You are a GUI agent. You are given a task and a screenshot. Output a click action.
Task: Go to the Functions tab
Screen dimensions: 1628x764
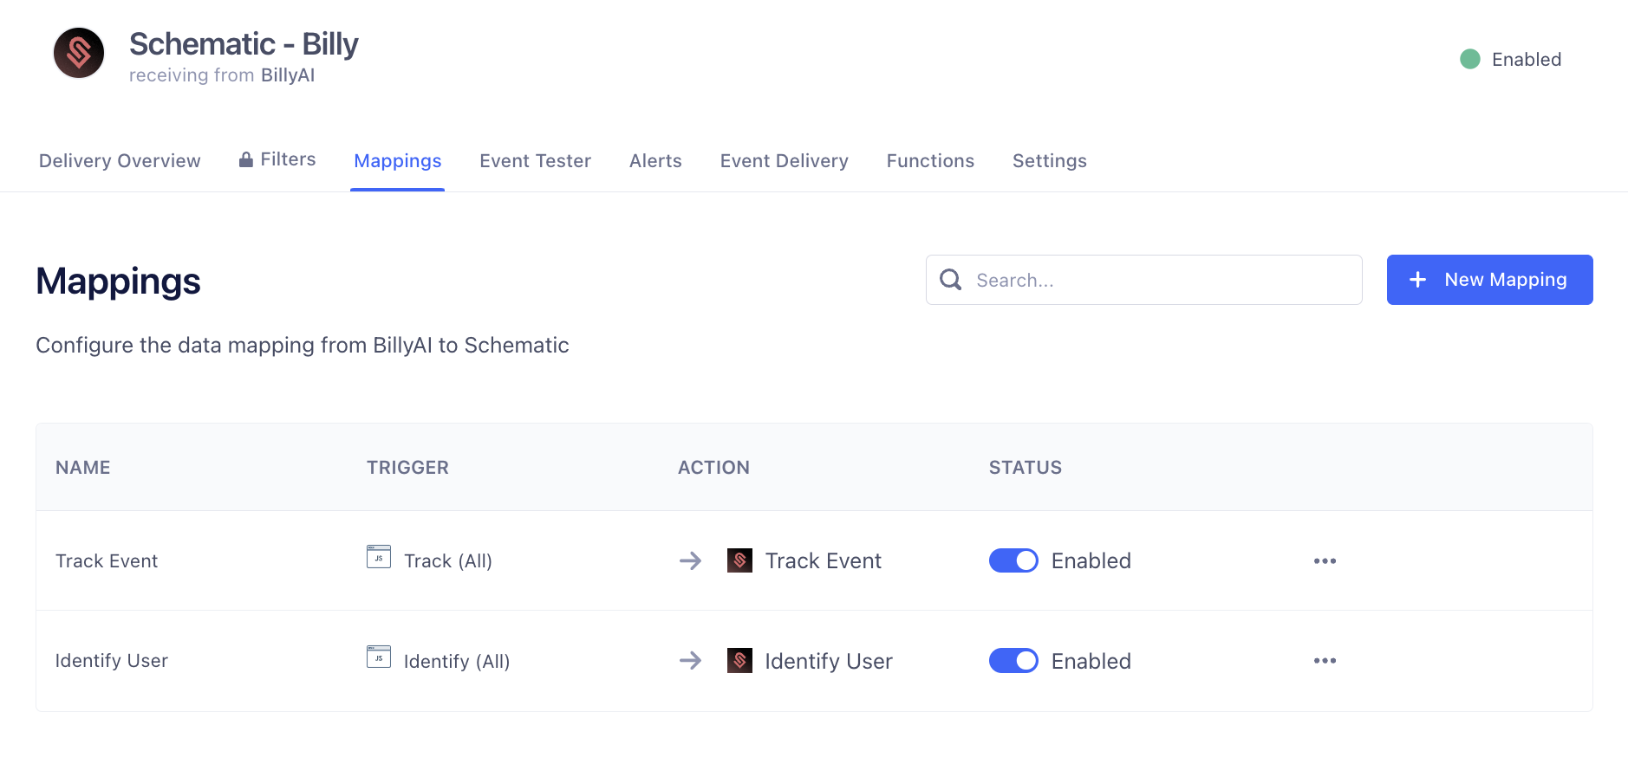[x=930, y=161]
